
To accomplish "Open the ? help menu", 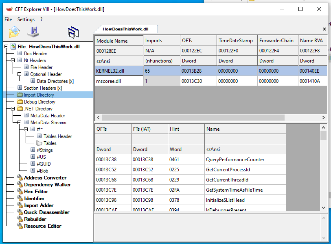I will pos(42,19).
